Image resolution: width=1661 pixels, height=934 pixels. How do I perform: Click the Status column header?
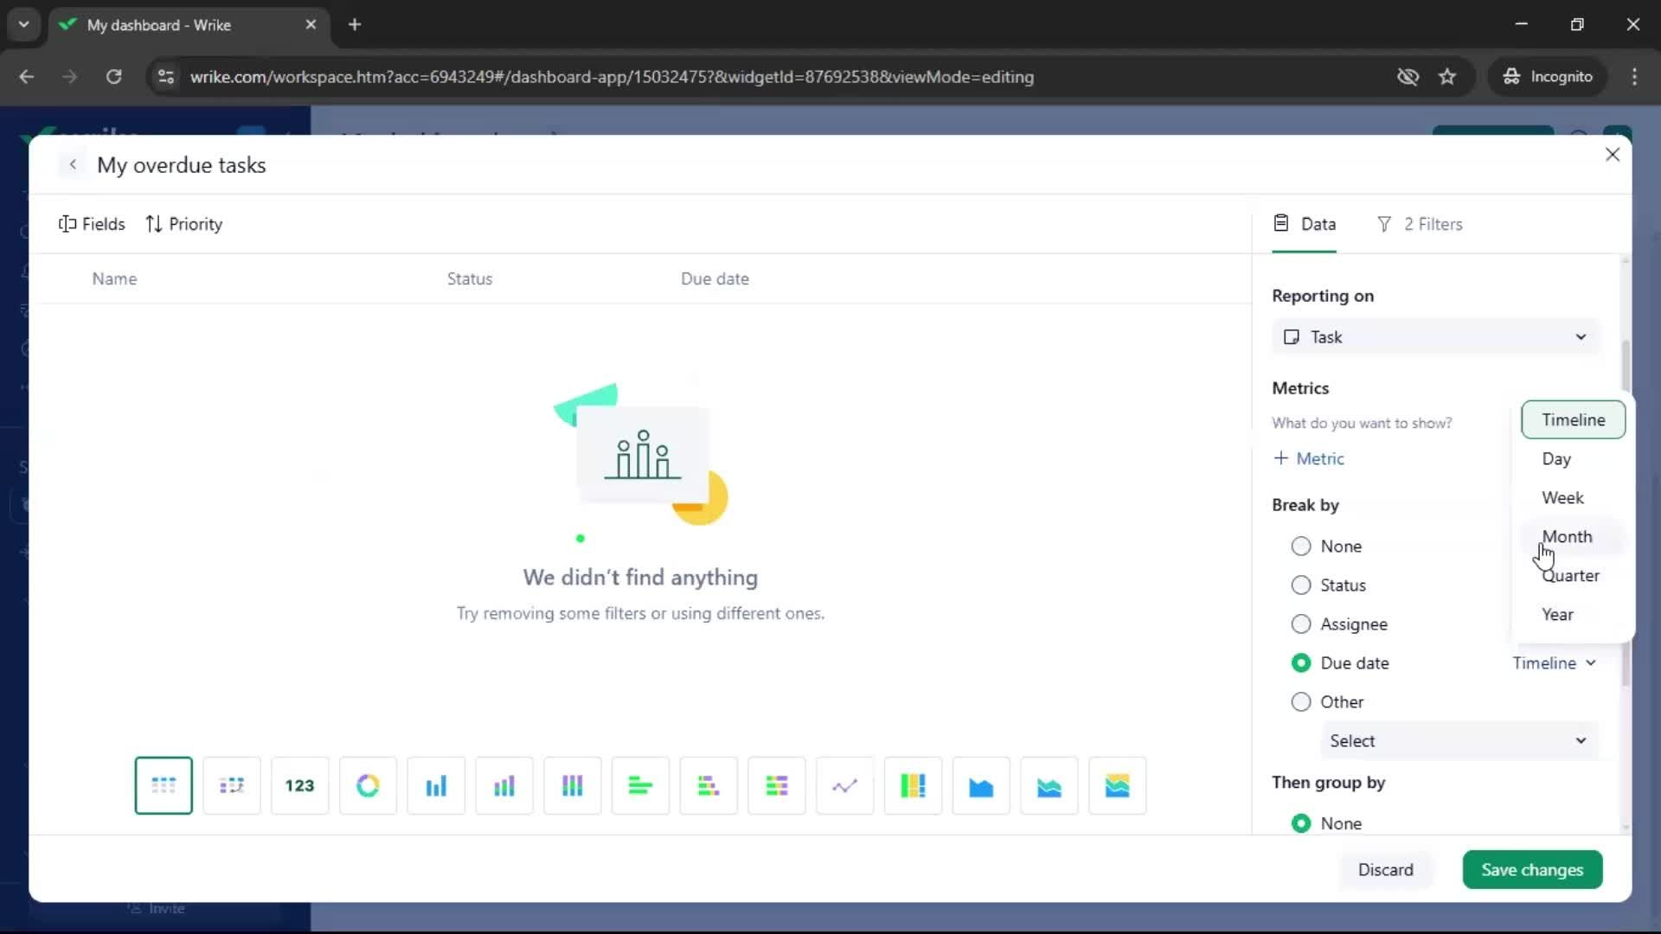[470, 278]
